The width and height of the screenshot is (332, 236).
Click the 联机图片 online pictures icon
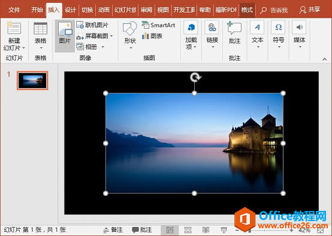pos(92,25)
